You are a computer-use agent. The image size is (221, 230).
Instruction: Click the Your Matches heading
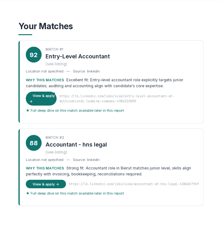(46, 26)
